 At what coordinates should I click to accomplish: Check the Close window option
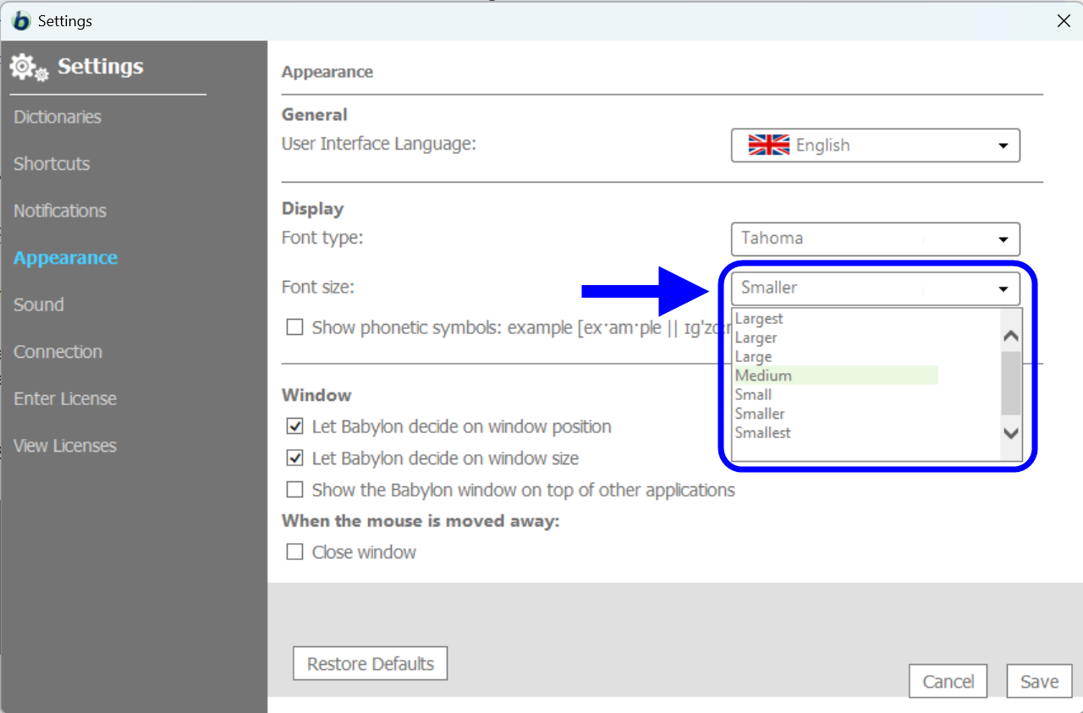pyautogui.click(x=294, y=552)
